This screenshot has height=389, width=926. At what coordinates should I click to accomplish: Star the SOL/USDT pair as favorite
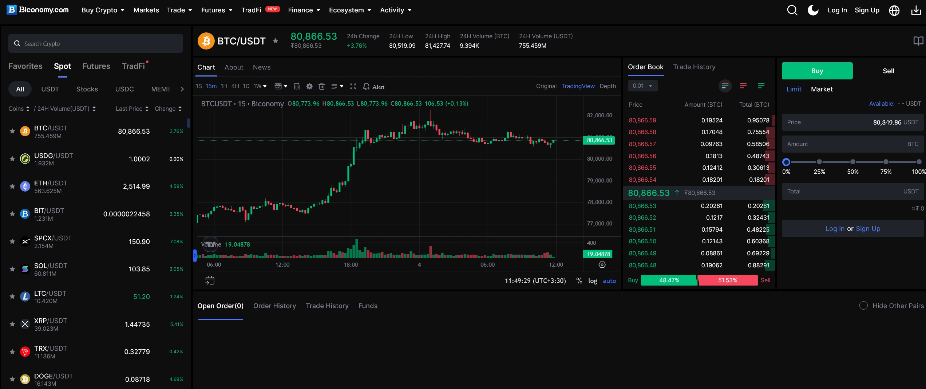pos(12,269)
